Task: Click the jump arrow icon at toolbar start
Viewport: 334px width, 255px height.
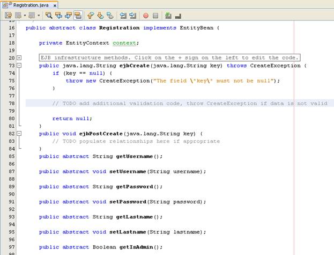Action: tap(8, 16)
